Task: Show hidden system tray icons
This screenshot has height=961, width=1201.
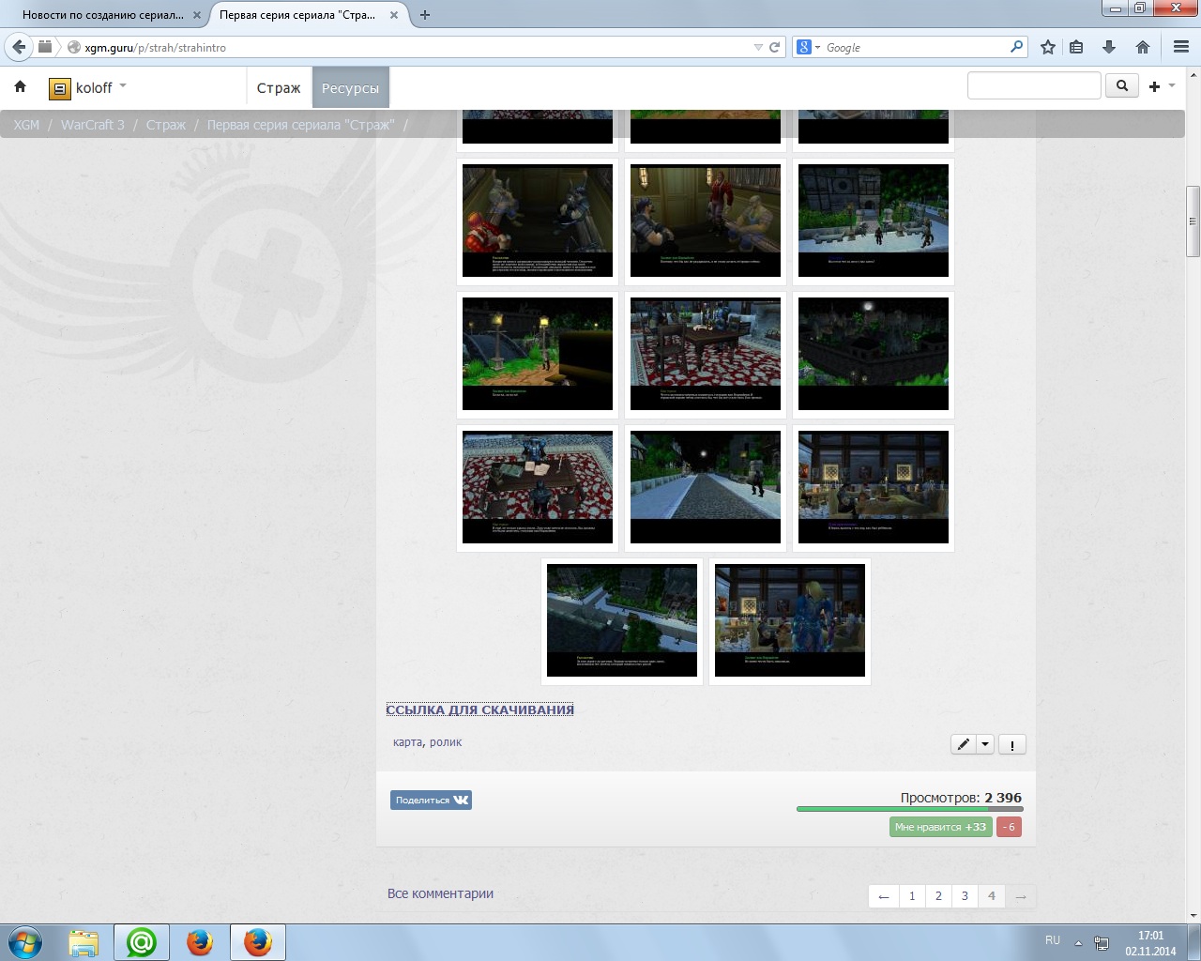Action: [1078, 942]
